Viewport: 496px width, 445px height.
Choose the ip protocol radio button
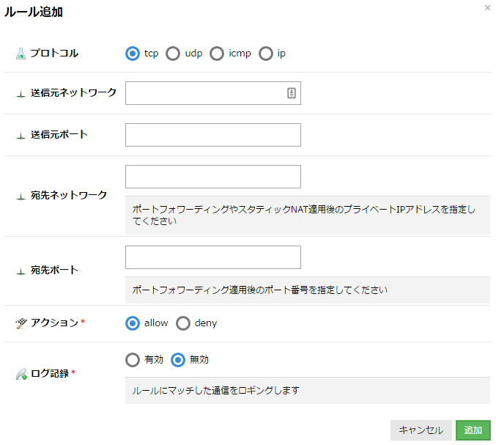click(x=265, y=54)
